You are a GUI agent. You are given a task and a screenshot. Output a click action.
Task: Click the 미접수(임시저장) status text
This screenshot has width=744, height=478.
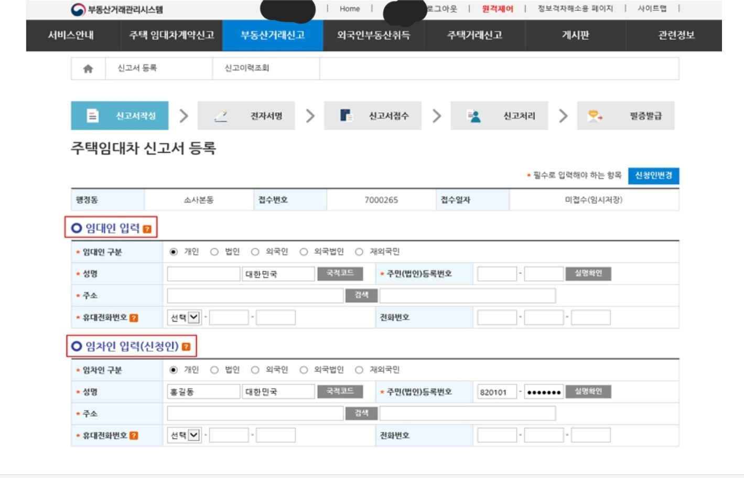pos(594,200)
